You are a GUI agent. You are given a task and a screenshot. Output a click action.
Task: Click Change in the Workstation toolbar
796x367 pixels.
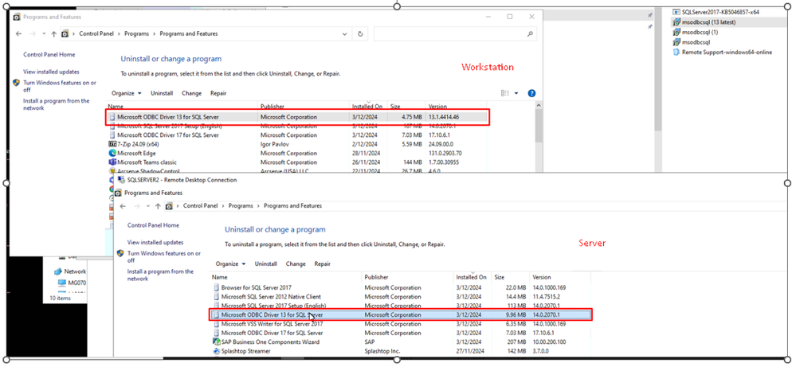click(x=191, y=93)
